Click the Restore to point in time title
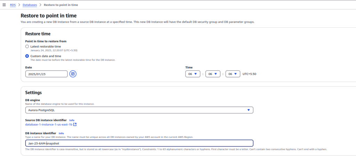 49,16
